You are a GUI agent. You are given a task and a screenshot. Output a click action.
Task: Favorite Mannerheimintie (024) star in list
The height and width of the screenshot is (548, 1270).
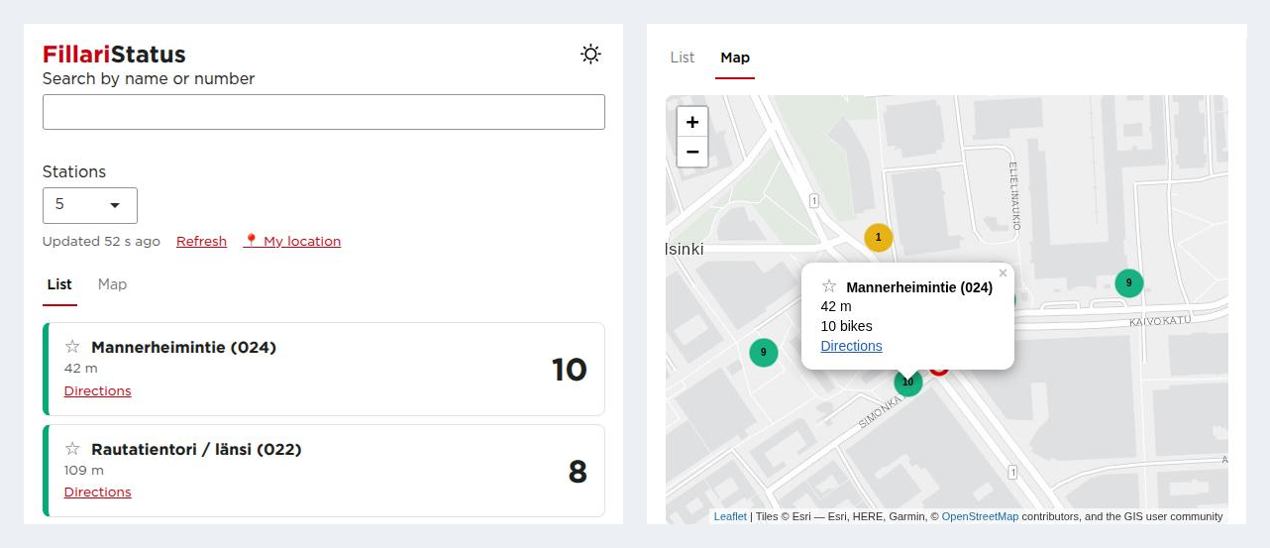click(x=72, y=347)
